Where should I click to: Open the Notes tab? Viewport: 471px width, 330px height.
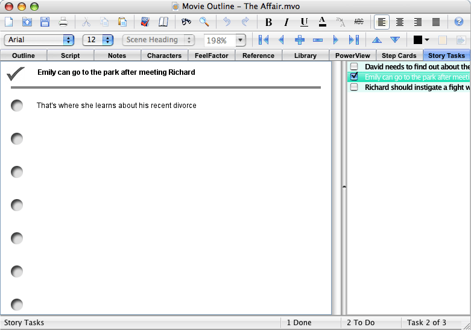[117, 56]
